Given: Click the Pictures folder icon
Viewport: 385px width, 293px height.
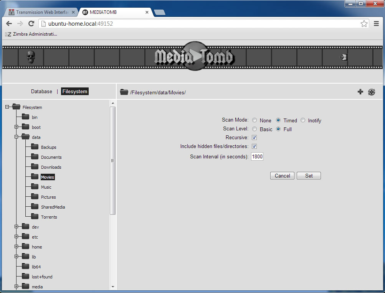Looking at the screenshot, I should 35,196.
